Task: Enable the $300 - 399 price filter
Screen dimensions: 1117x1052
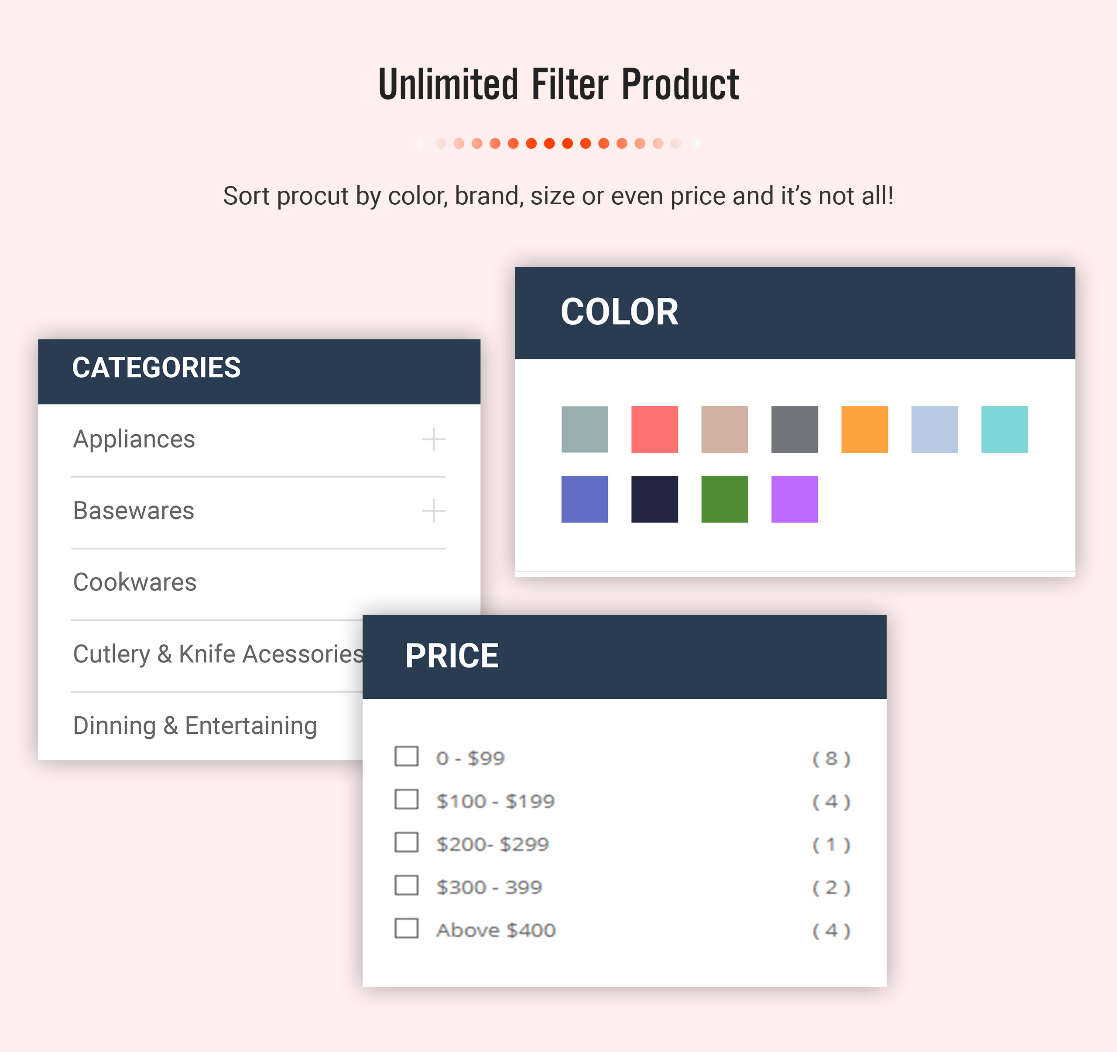Action: pyautogui.click(x=406, y=886)
